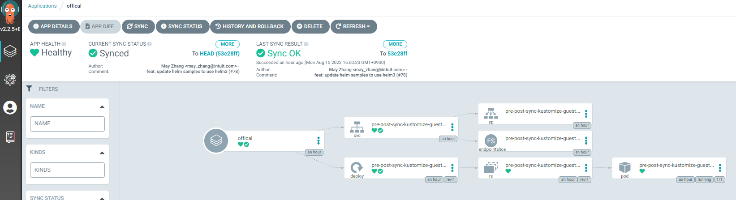Open the rs node three-dot menu
The width and height of the screenshot is (736, 200).
pos(586,168)
